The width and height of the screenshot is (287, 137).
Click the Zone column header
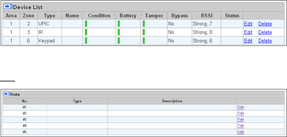click(x=29, y=16)
